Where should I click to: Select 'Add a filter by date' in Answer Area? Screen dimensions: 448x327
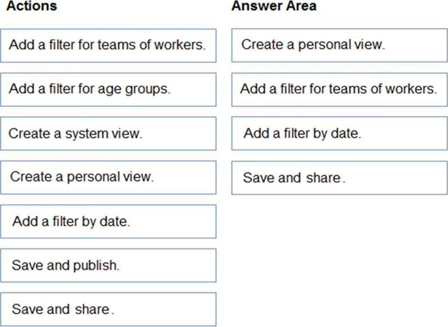click(339, 133)
